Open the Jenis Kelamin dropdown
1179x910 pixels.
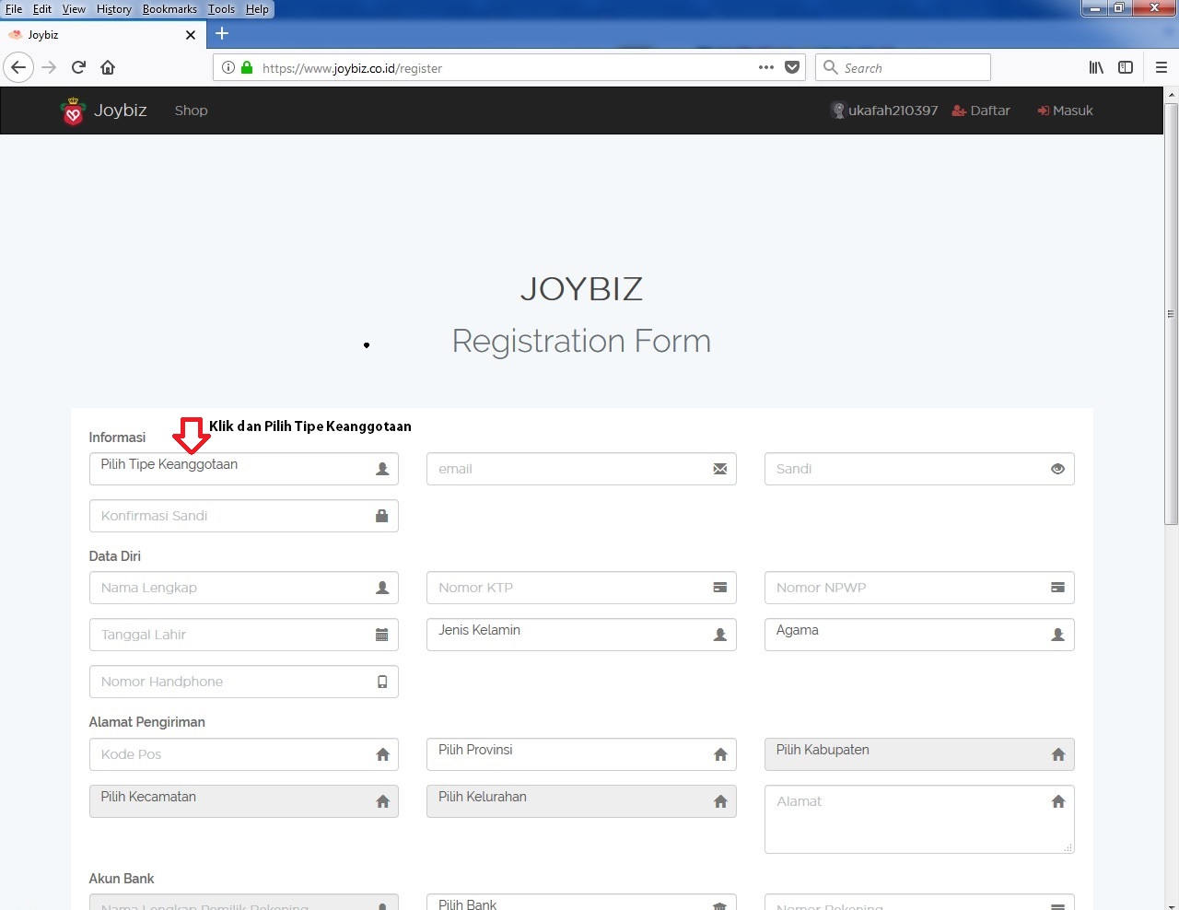pos(581,635)
